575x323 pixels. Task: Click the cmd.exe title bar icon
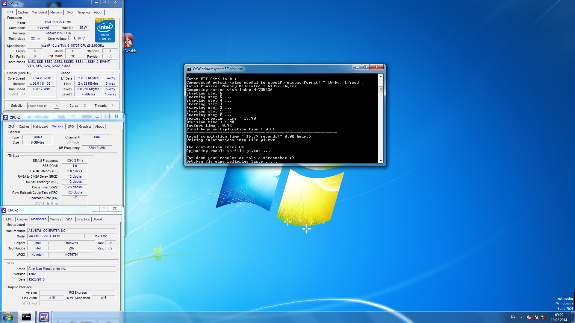tap(189, 69)
